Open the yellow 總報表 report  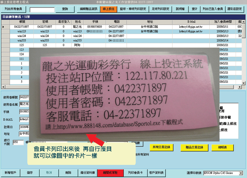(x=222, y=147)
